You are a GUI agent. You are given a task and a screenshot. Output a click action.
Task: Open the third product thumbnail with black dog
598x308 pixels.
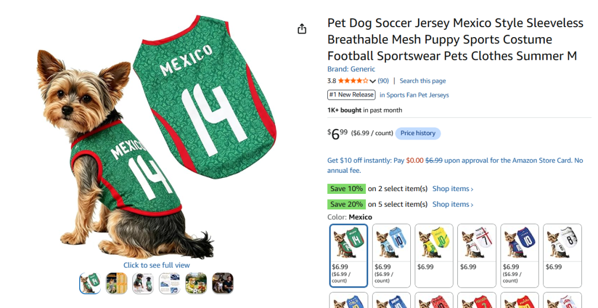[x=143, y=283]
